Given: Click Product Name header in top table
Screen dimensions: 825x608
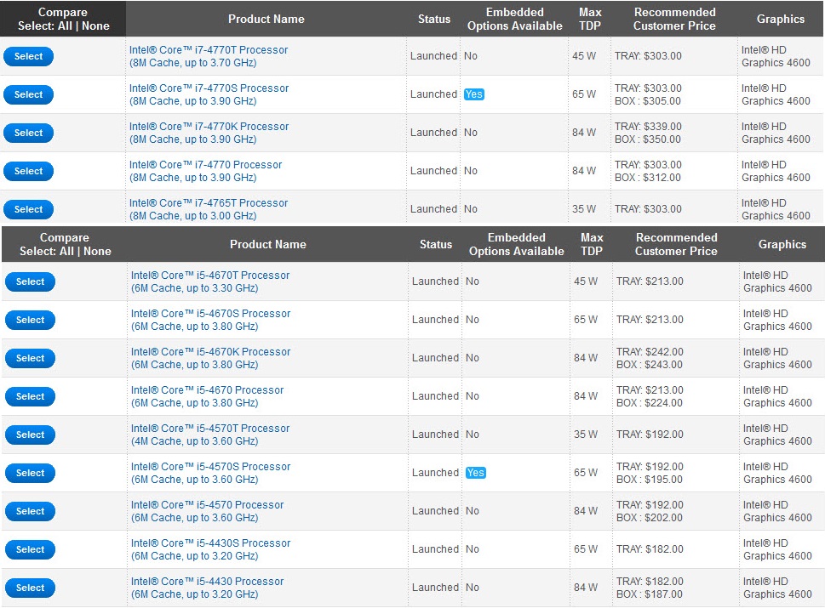Looking at the screenshot, I should tap(266, 19).
